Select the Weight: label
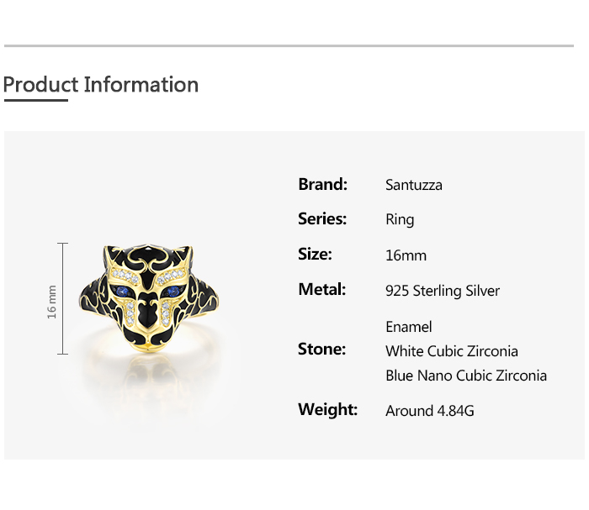589x510 pixels. pyautogui.click(x=327, y=410)
